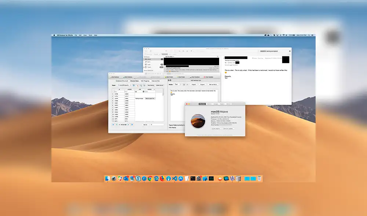Select the Inbox mailbox in Mail's sidebar
Viewport: 367px width, 216px height.
pyautogui.click(x=150, y=59)
